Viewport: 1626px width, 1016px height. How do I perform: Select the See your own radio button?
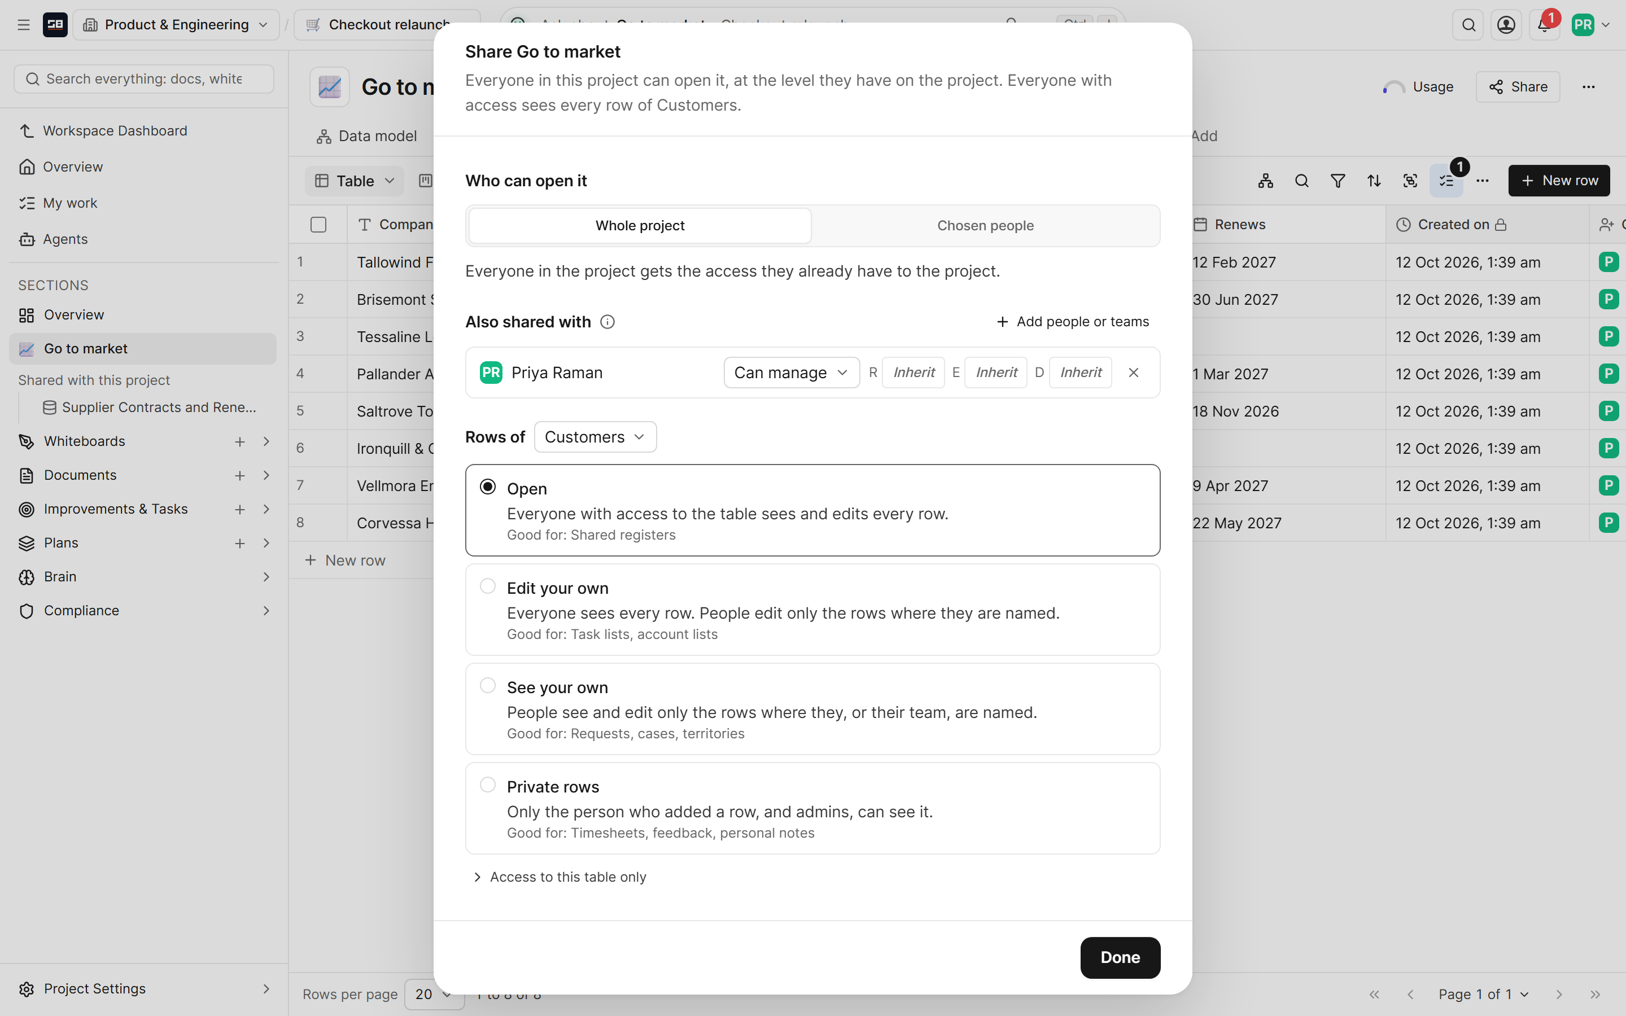(x=488, y=685)
